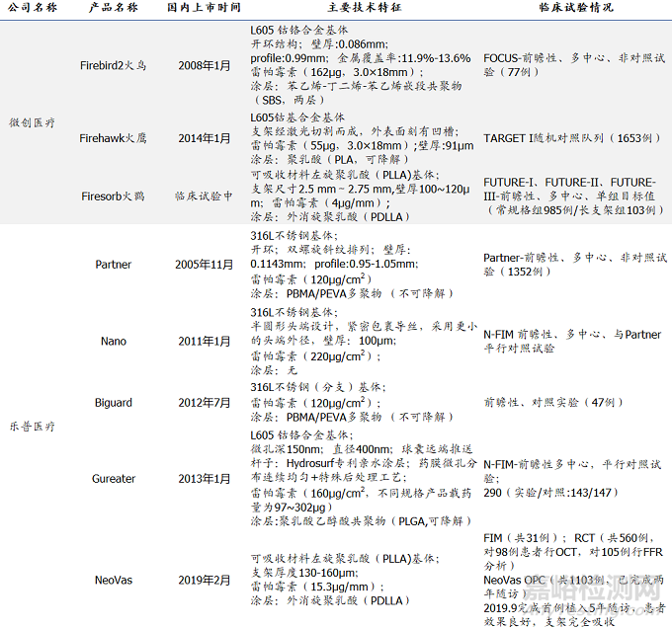Click 涂层：无 in Nano row
672x628 pixels.
tap(274, 370)
